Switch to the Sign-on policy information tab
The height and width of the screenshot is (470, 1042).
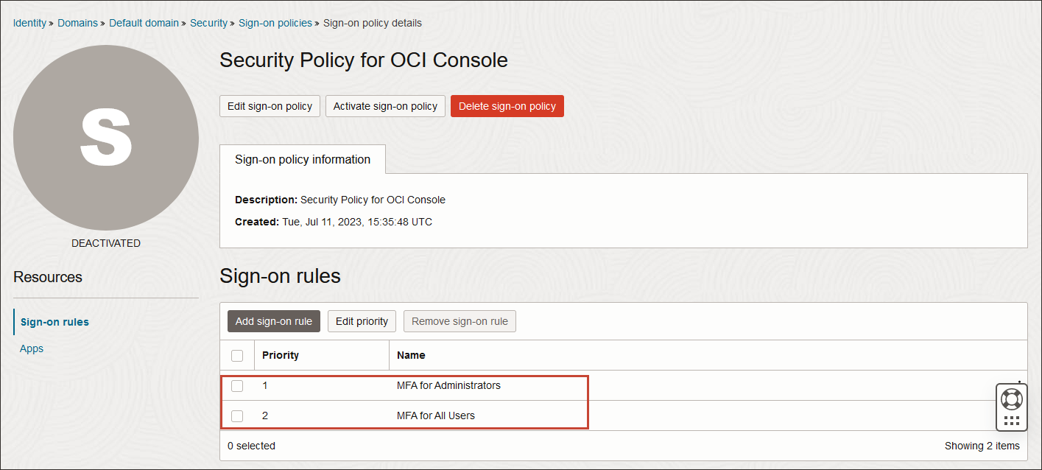(302, 159)
